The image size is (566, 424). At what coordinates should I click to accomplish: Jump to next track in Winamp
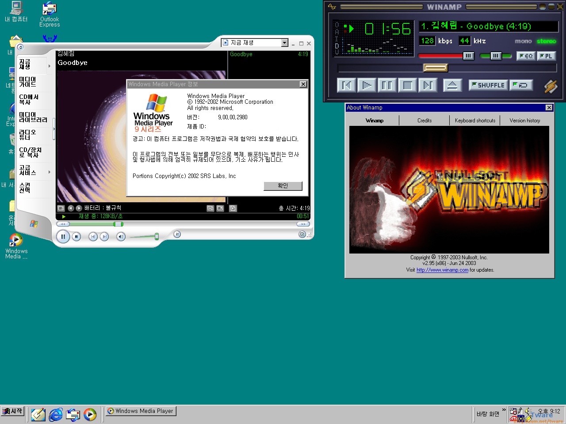[x=428, y=85]
